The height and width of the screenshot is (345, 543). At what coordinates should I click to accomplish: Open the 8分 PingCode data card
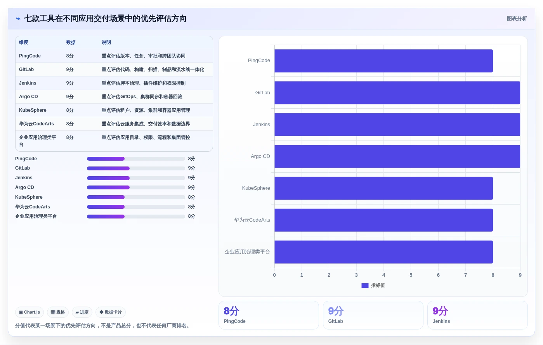(269, 315)
